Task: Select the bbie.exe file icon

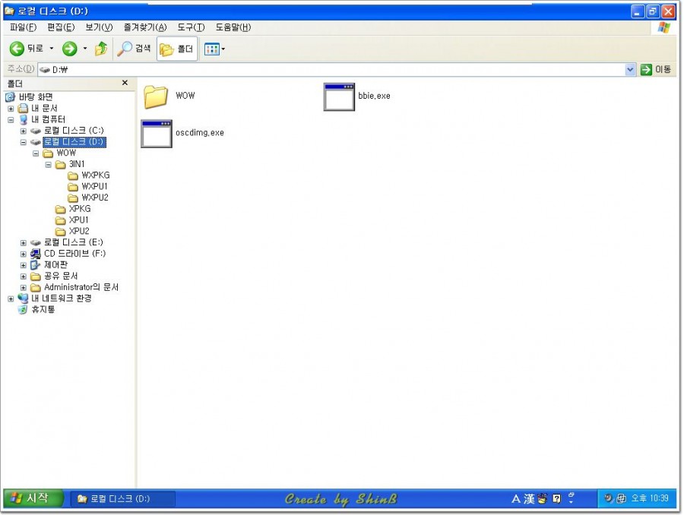Action: coord(339,96)
